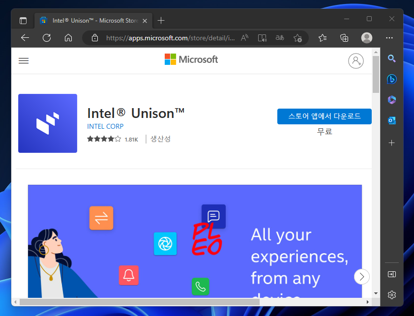
Task: Close the Edge browser window
Action: tap(392, 19)
